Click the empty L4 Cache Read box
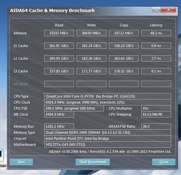 (59, 84)
